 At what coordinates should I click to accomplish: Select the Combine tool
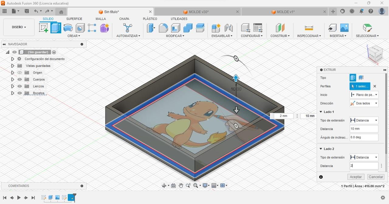click(x=188, y=28)
